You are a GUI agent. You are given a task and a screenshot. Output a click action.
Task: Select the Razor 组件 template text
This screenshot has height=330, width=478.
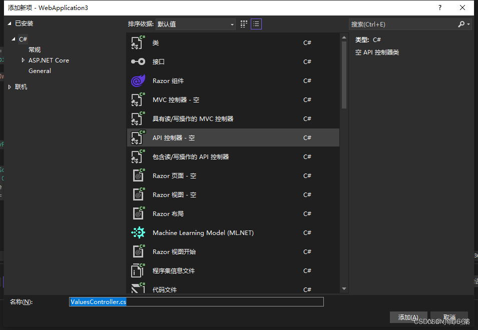168,80
